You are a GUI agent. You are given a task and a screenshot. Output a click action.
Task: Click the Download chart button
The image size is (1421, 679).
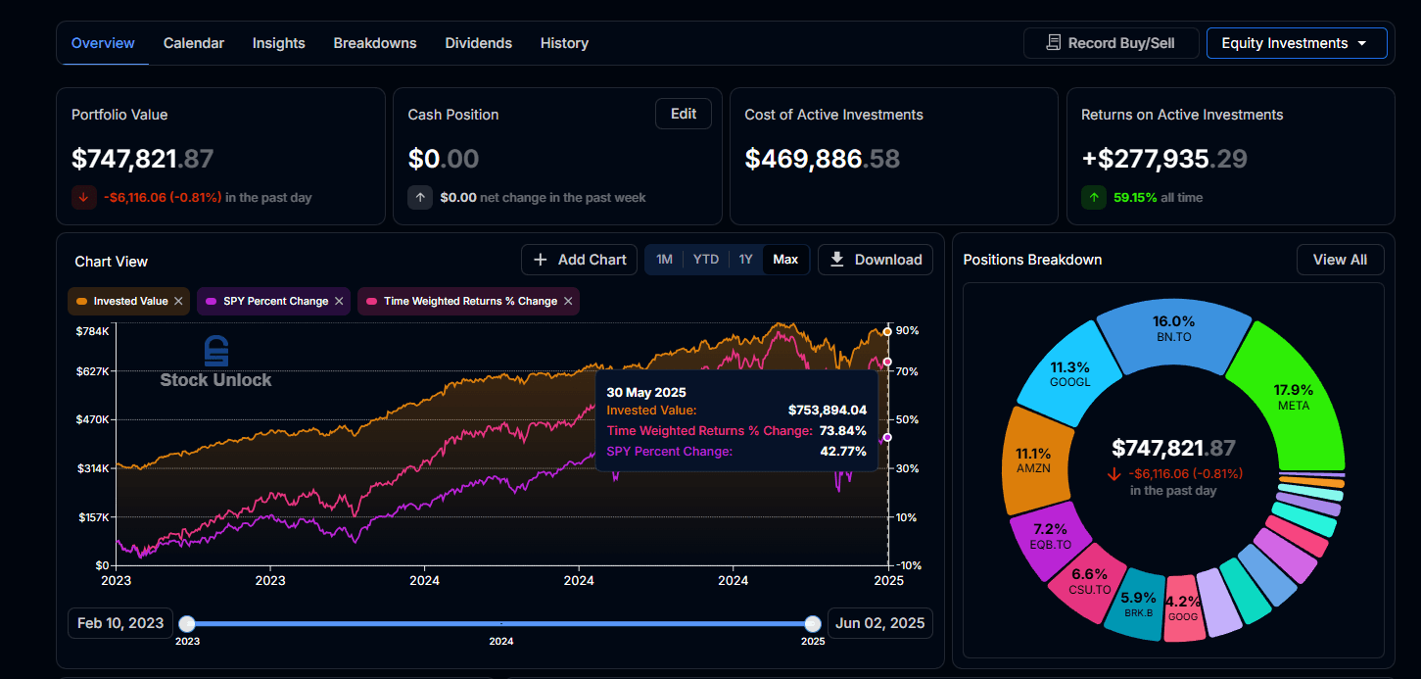(x=876, y=260)
